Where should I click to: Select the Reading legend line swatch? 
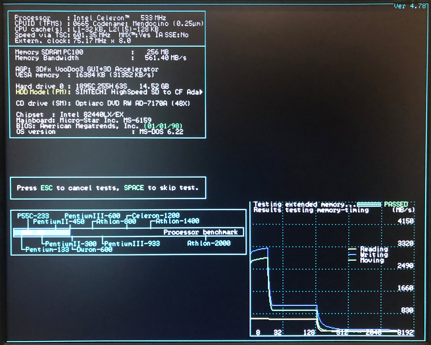tap(352, 249)
